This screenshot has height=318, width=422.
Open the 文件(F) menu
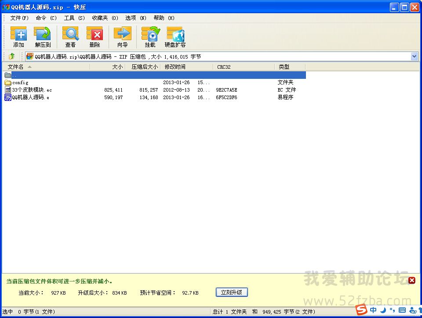(x=19, y=18)
